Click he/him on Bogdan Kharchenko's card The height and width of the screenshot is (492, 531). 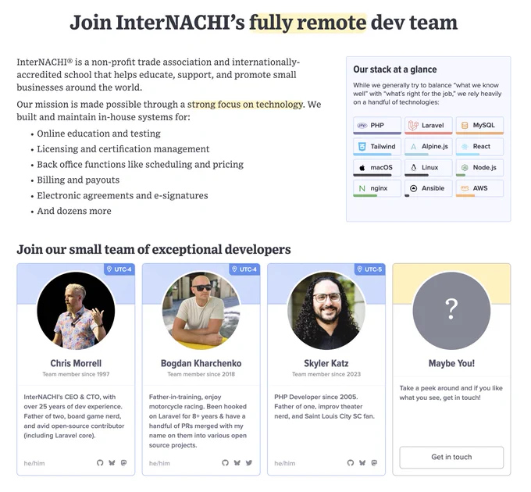[159, 463]
